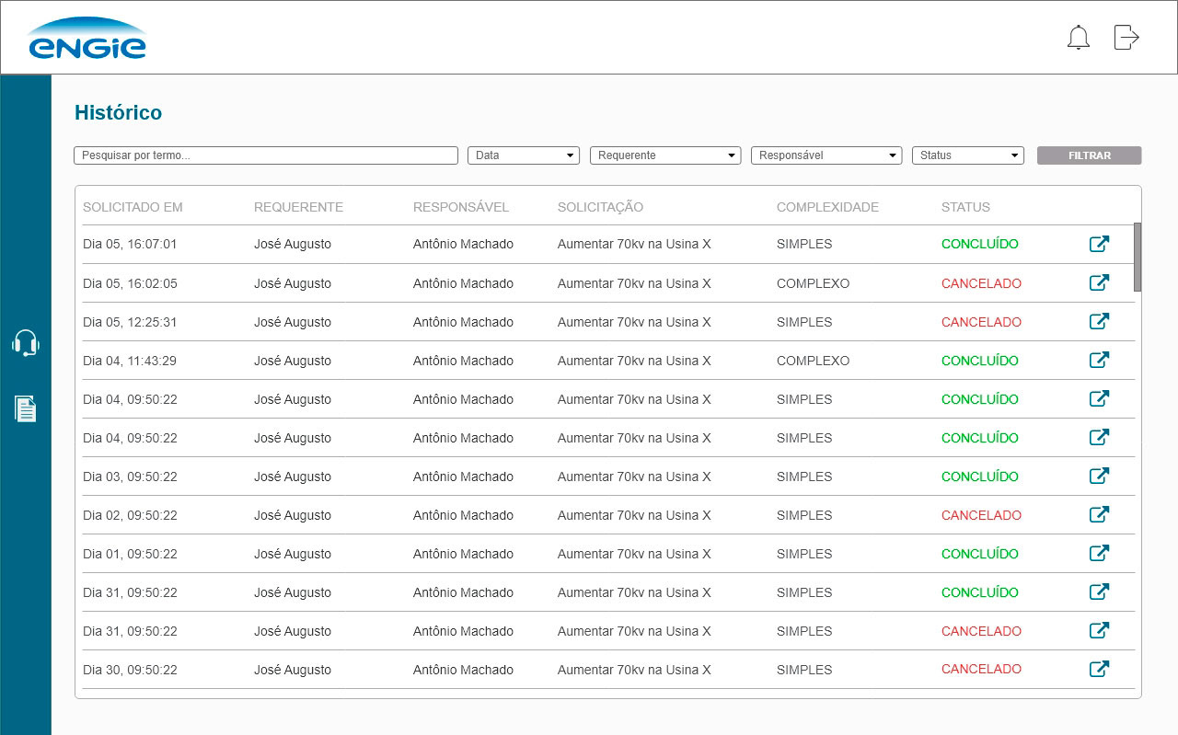Click the table's vertical scrollbar thumb

1138,257
